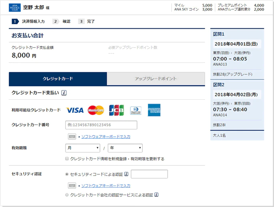Open the 月 expiration month dropdown
The height and width of the screenshot is (207, 274).
(x=83, y=148)
